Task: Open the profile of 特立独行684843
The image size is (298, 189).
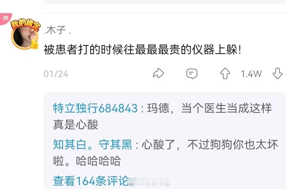Action: pyautogui.click(x=95, y=108)
